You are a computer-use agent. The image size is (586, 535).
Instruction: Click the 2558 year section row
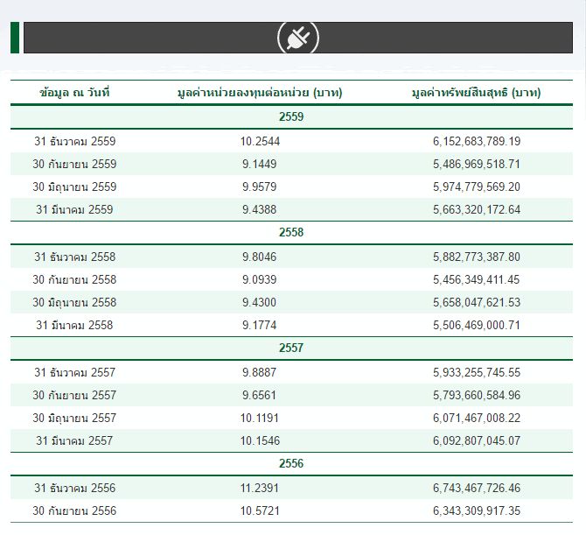pyautogui.click(x=291, y=232)
